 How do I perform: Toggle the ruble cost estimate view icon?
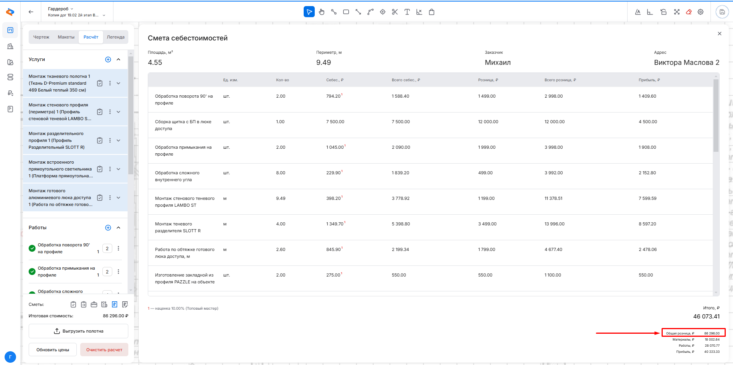115,304
